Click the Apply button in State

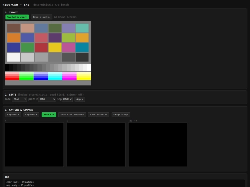(80, 99)
